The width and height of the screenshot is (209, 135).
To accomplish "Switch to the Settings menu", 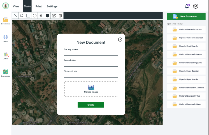I will tap(52, 6).
